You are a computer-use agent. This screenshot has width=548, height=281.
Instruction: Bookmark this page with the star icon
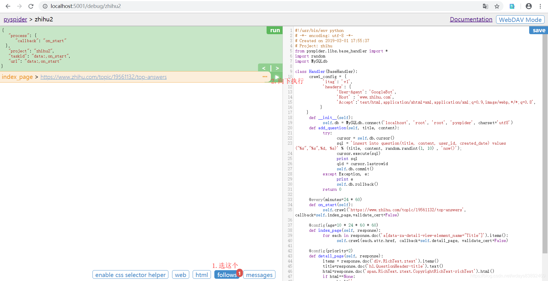coord(497,6)
